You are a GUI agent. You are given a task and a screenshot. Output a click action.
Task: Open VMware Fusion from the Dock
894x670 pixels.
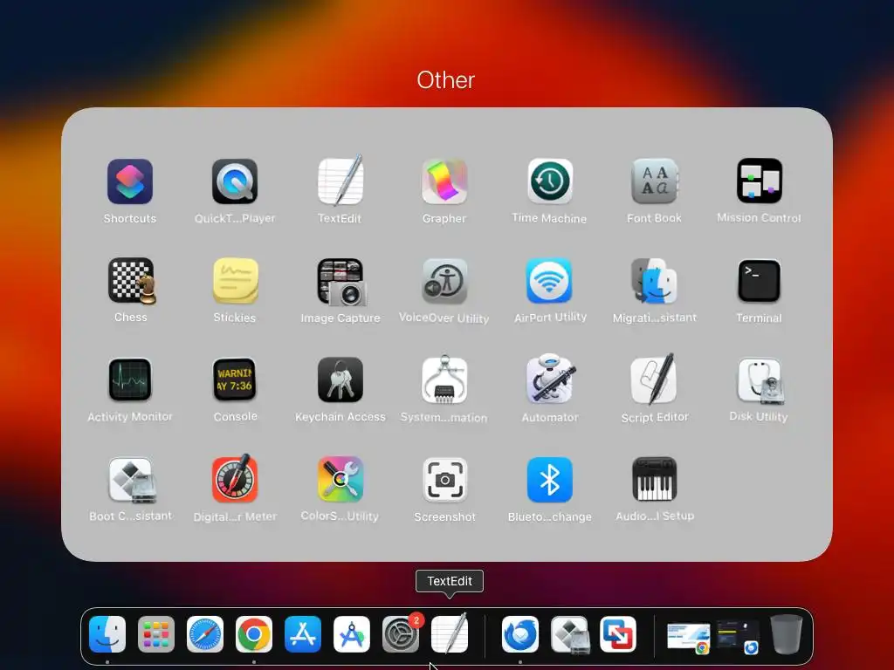618,634
